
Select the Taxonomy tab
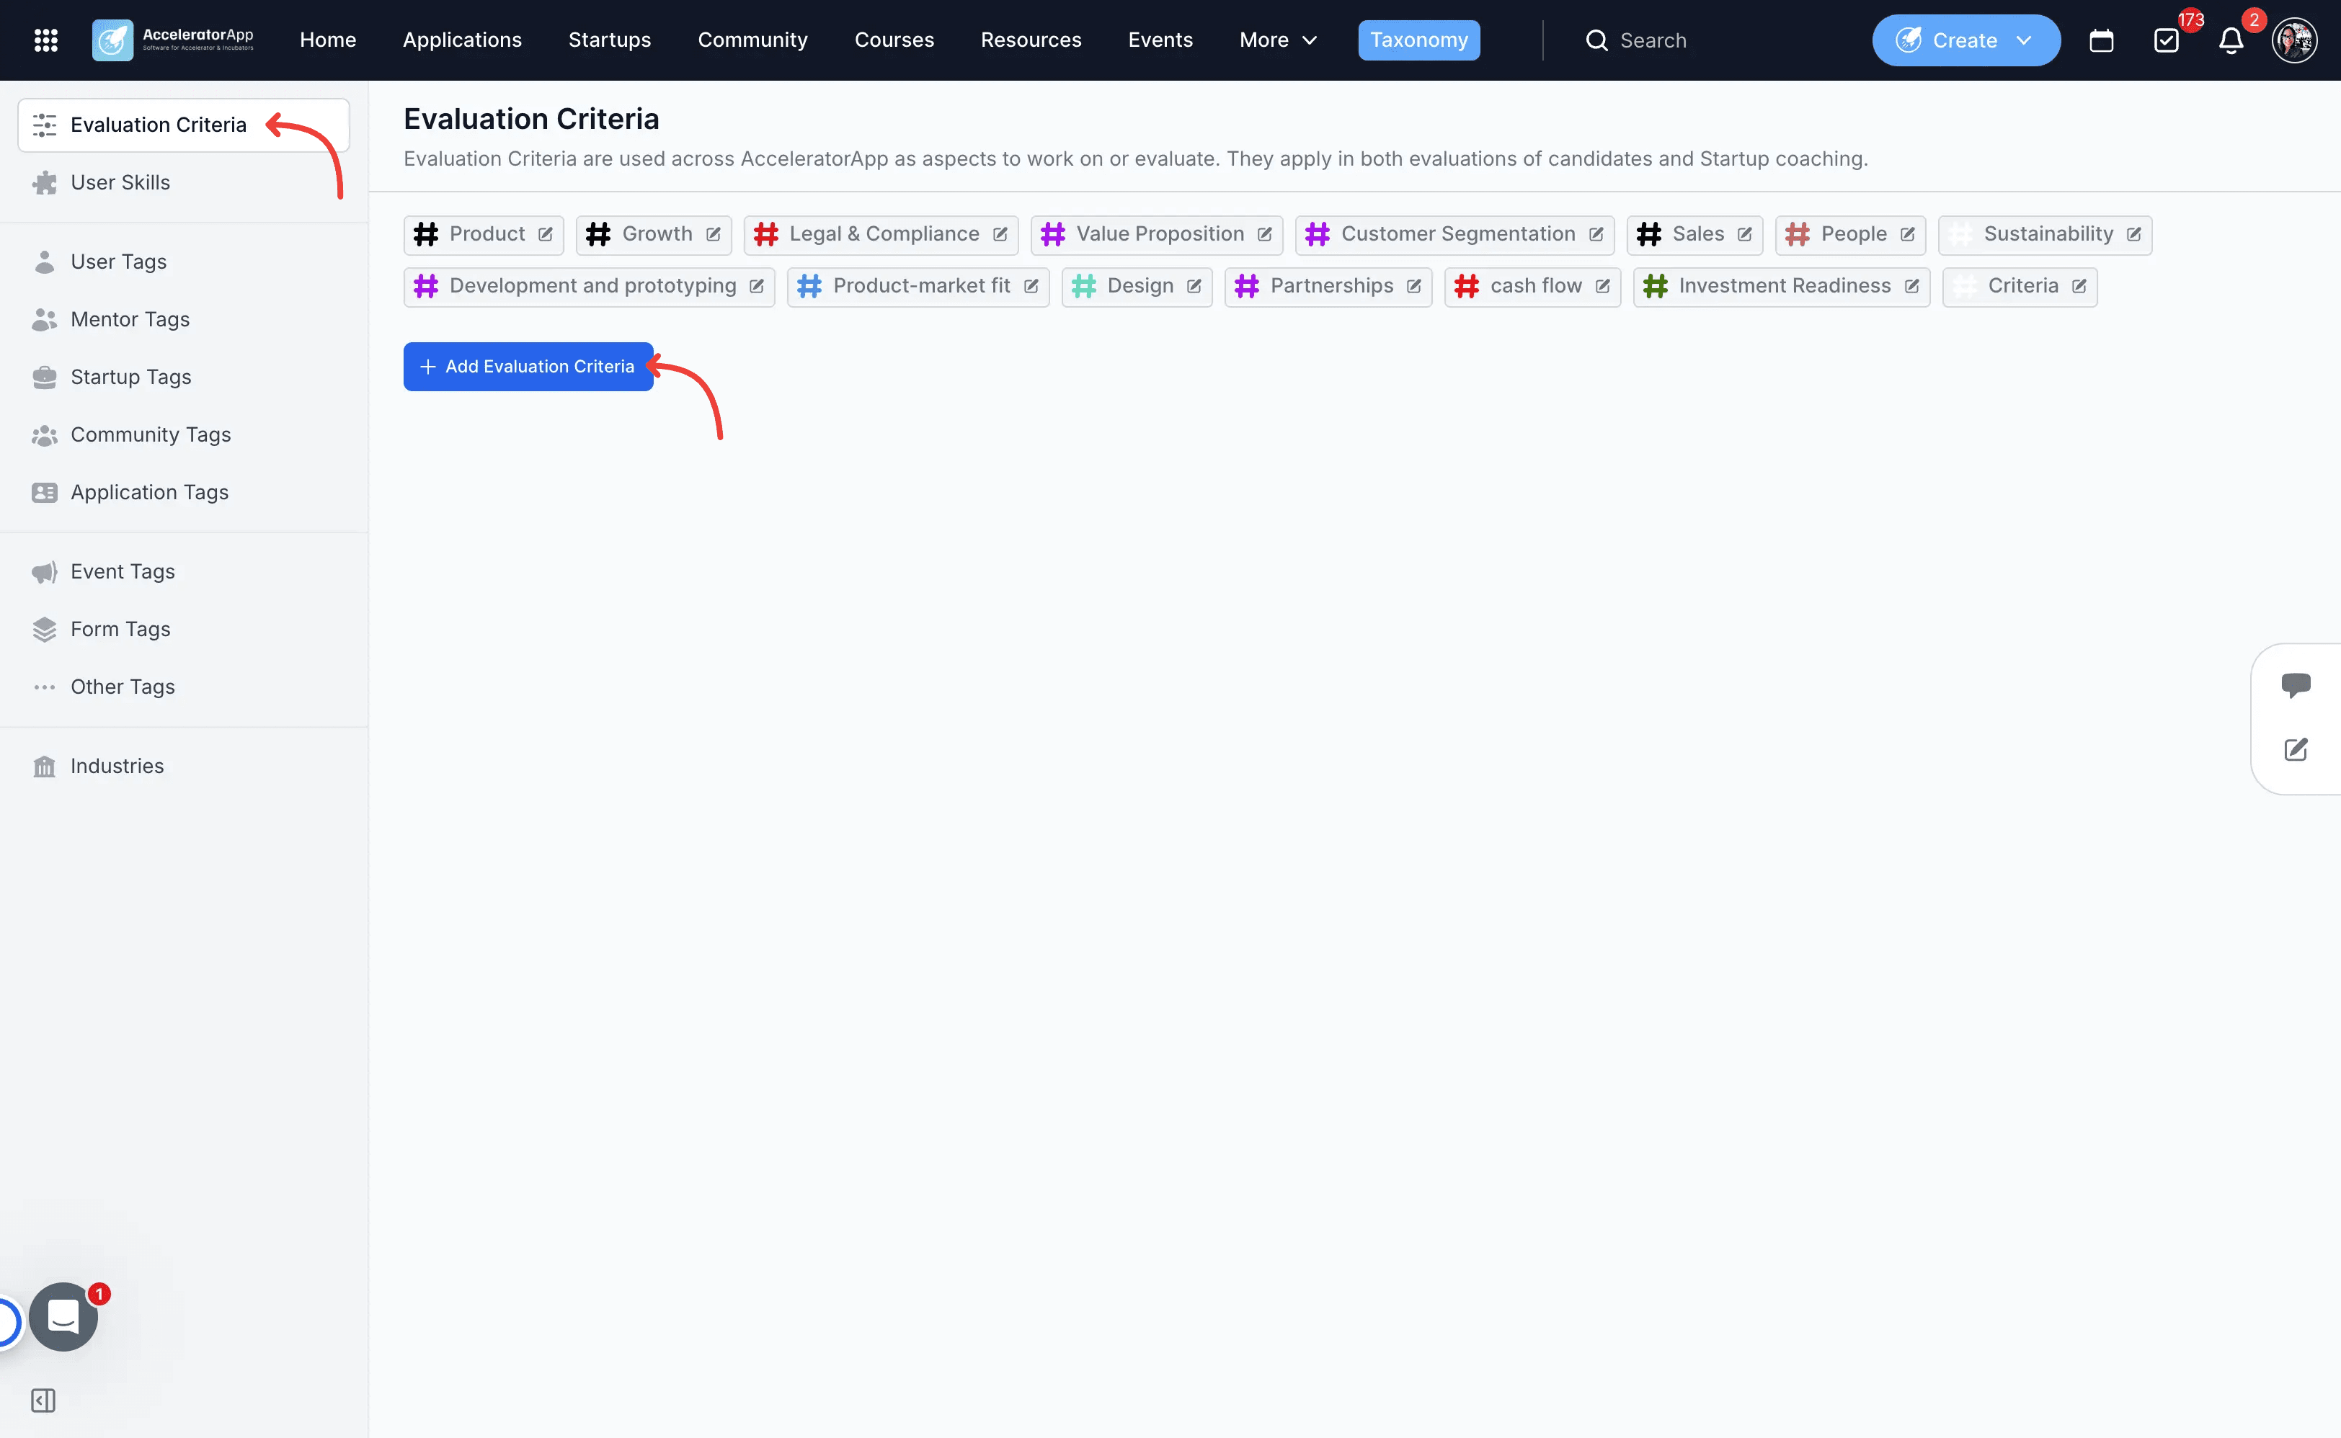[1418, 40]
